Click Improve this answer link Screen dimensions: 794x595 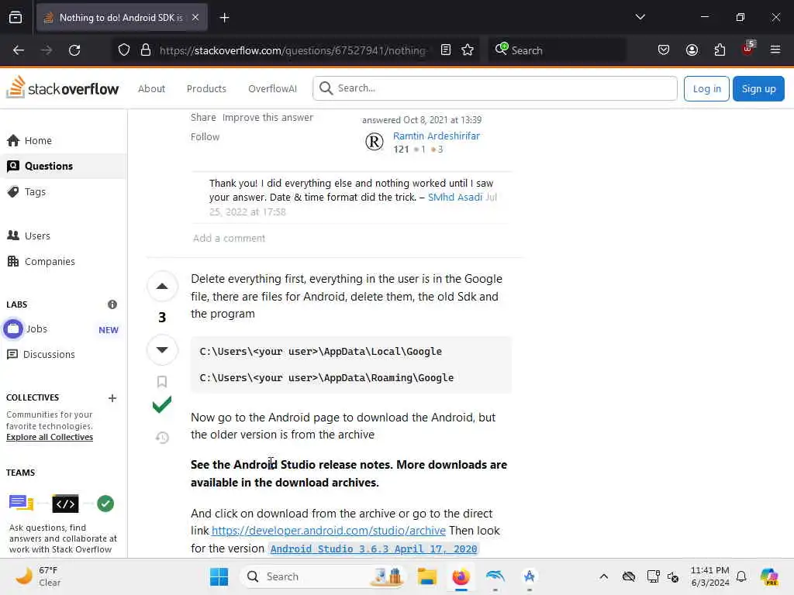[x=268, y=118]
